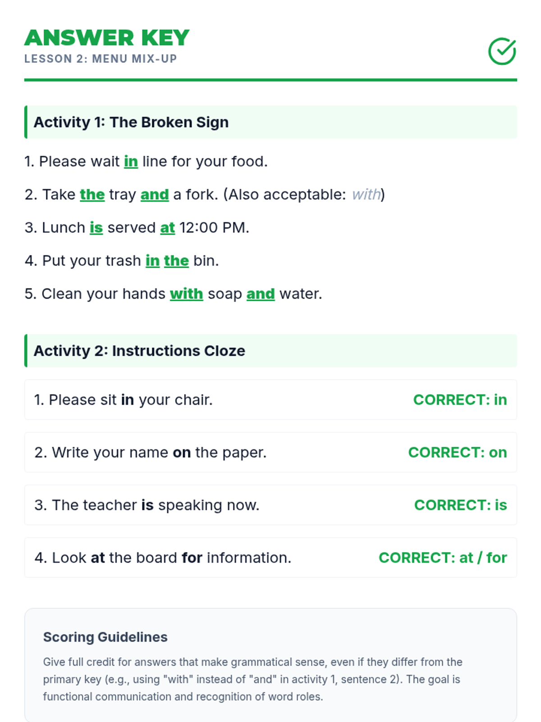This screenshot has height=722, width=541.
Task: Click underlined 'the' before tray
Action: (x=92, y=194)
